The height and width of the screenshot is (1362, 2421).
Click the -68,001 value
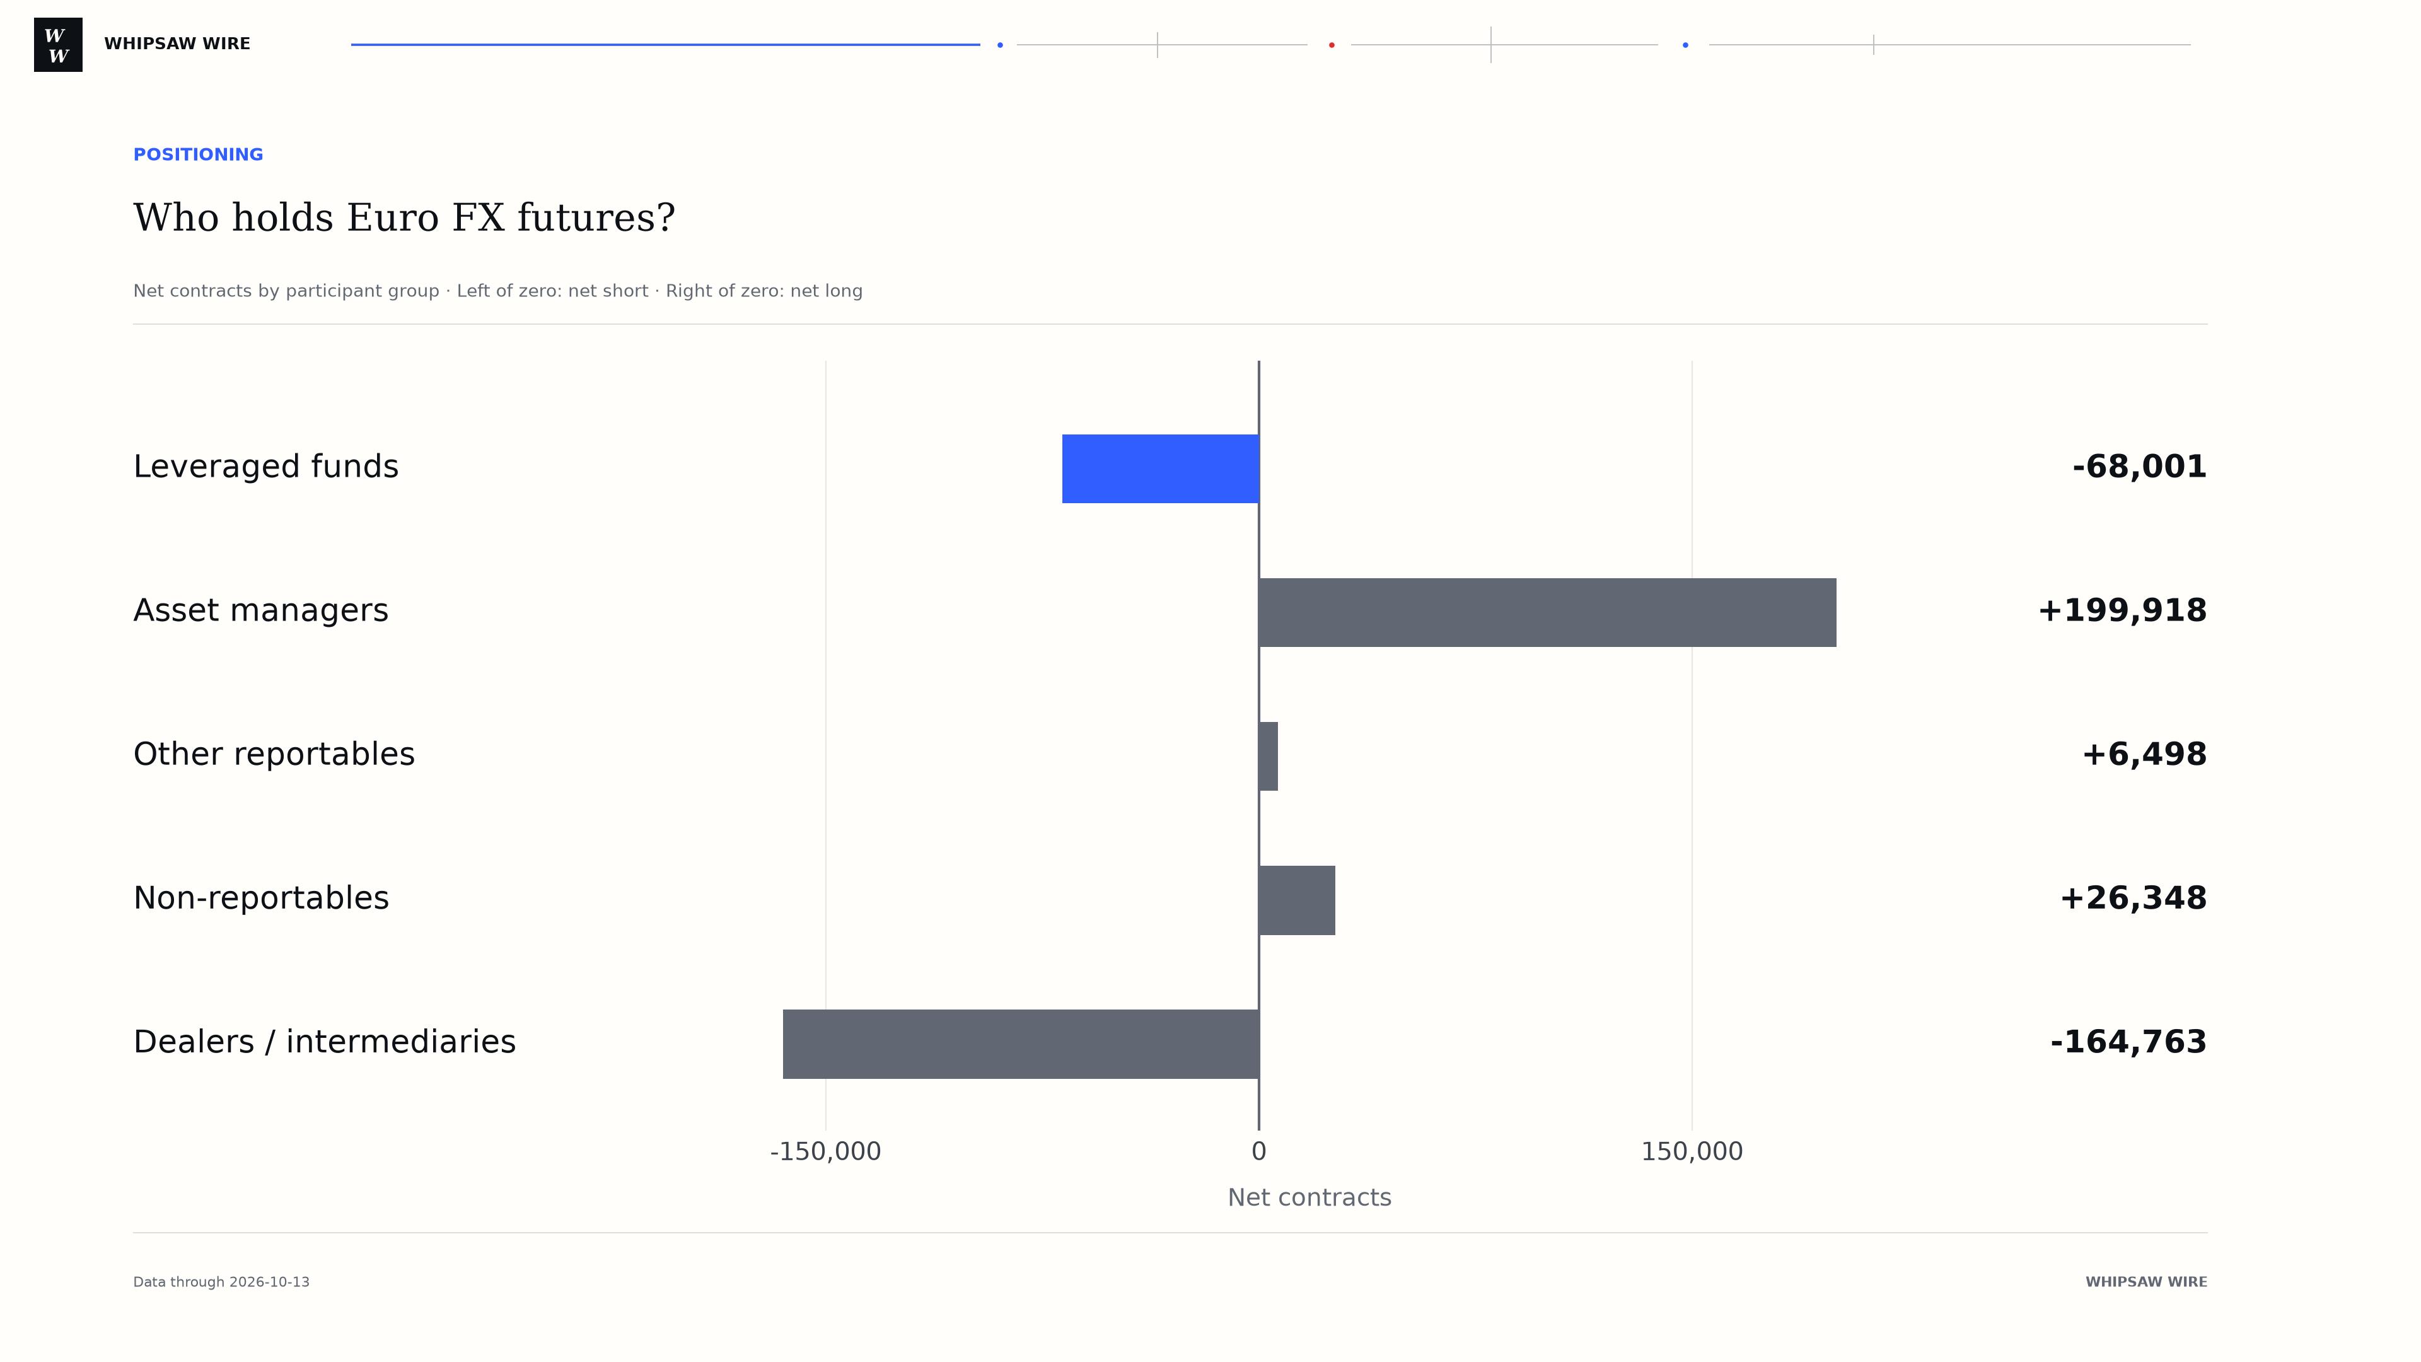click(2139, 467)
